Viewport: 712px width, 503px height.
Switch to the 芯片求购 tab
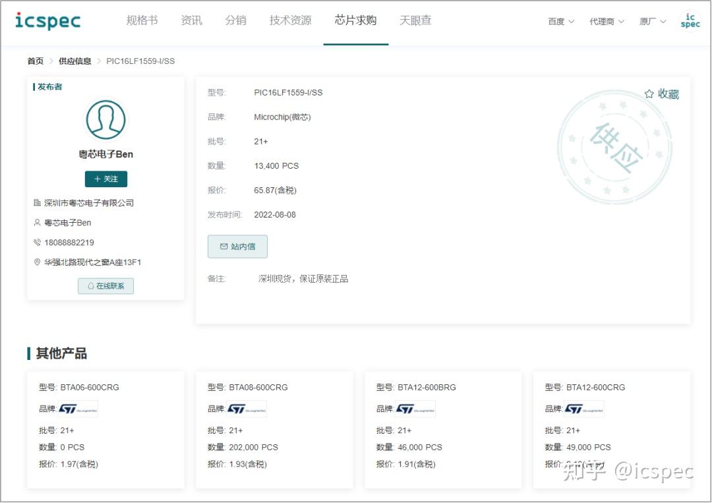355,20
